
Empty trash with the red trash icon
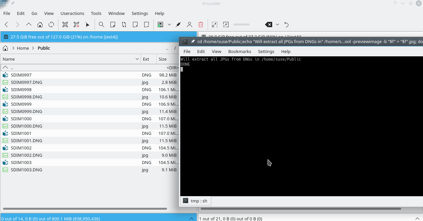point(201,25)
